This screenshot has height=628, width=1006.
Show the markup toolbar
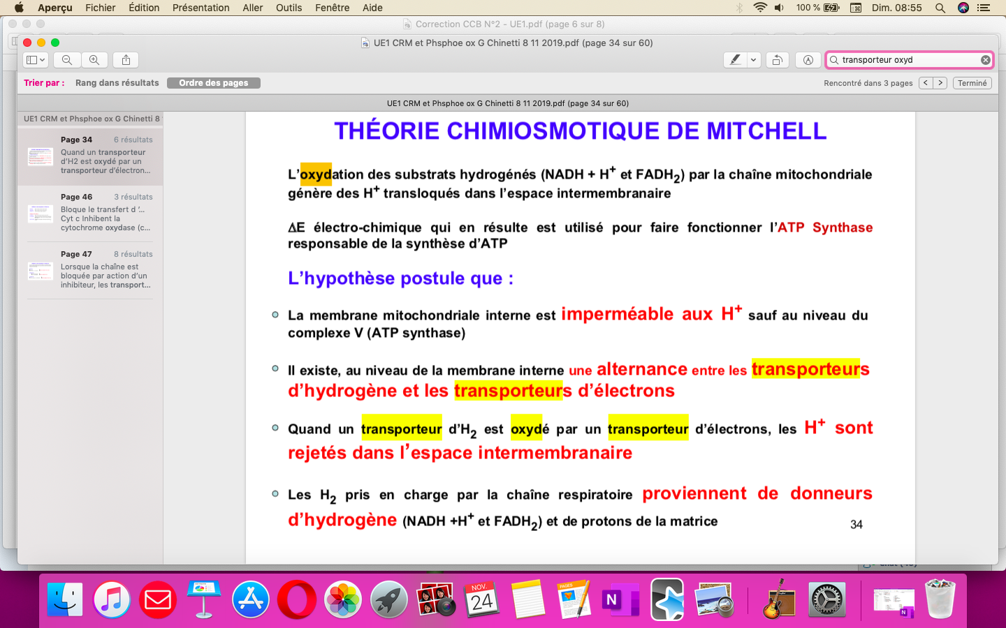point(808,60)
